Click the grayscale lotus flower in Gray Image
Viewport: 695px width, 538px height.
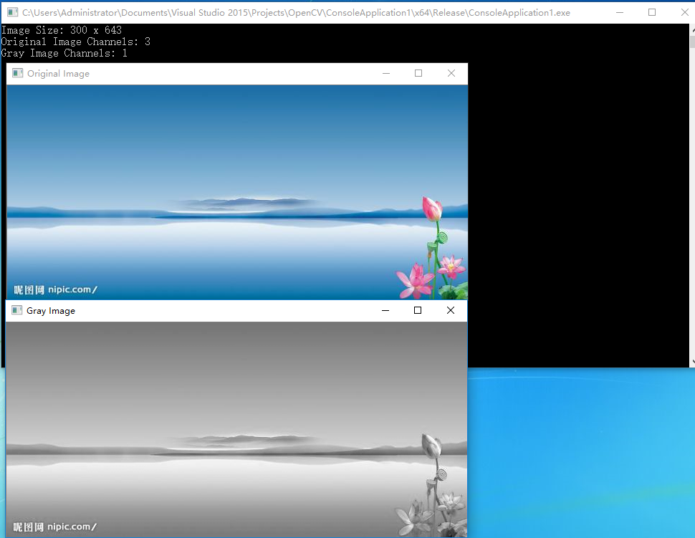click(430, 444)
